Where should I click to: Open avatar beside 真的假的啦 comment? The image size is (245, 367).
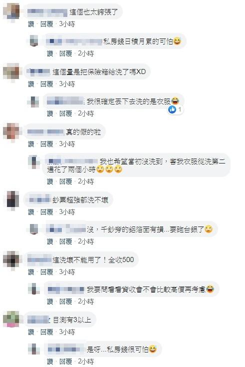click(x=11, y=131)
